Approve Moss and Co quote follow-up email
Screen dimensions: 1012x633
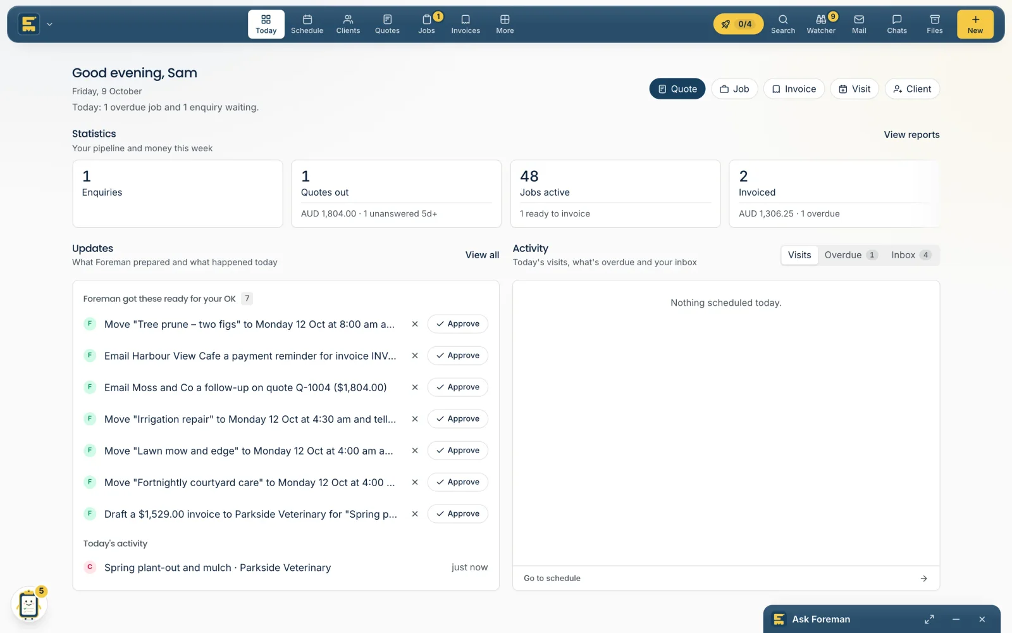click(x=458, y=387)
